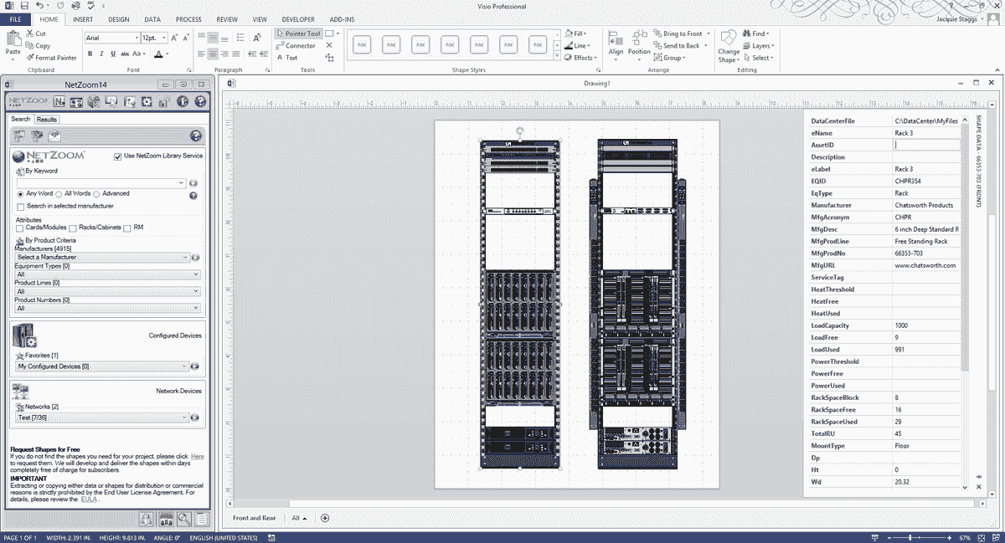This screenshot has height=543, width=1005.
Task: Click the AssetID field in Shape Data
Action: click(927, 145)
